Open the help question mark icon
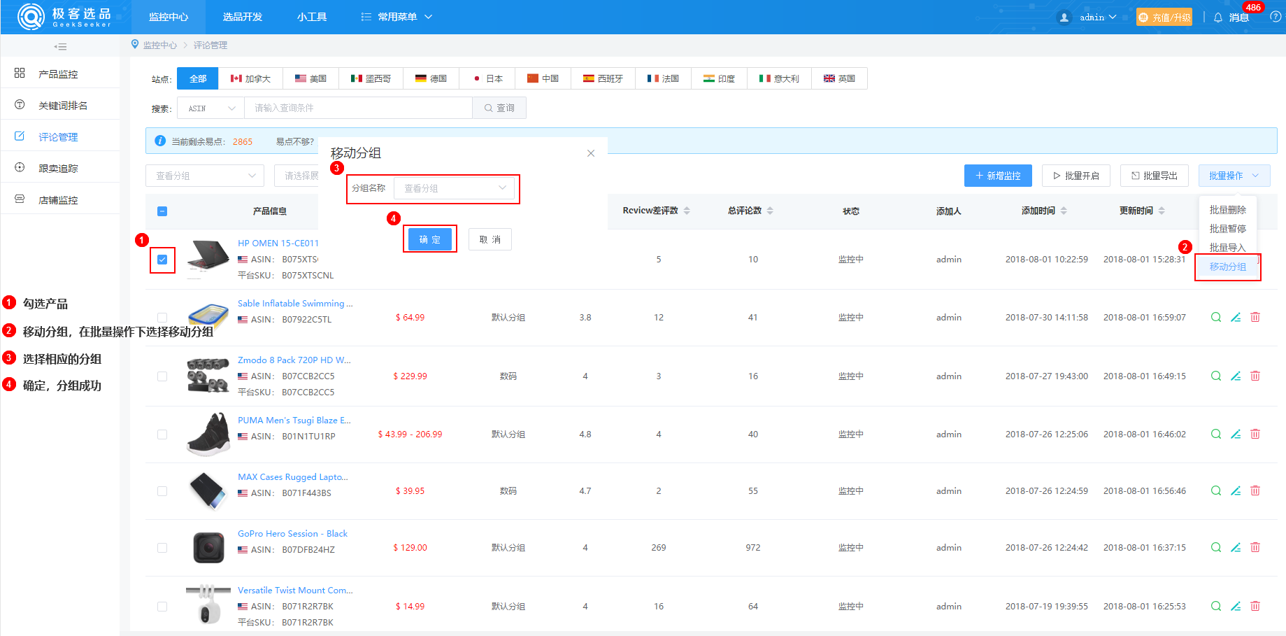 [1276, 17]
